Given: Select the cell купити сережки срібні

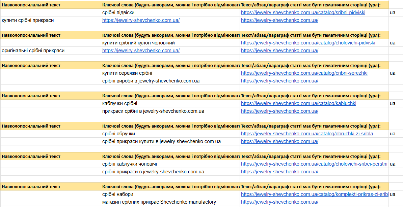Looking at the screenshot, I should [170, 73].
